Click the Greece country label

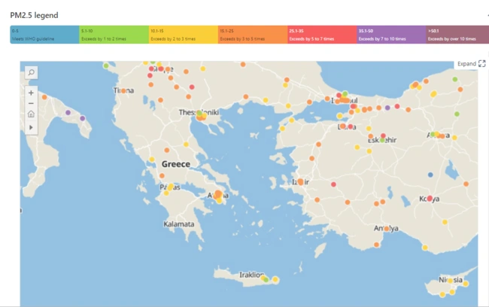tap(176, 164)
